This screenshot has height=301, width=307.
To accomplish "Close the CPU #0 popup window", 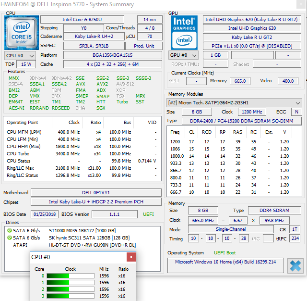I will pos(131,257).
